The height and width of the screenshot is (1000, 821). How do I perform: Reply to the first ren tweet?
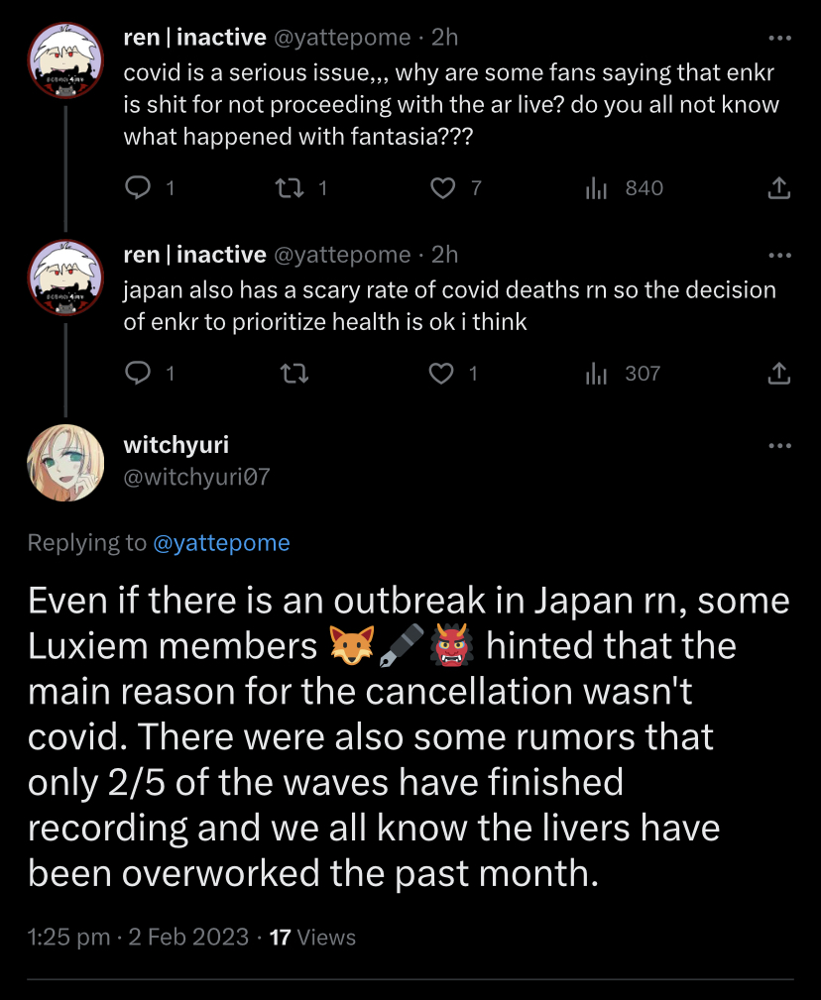point(141,188)
